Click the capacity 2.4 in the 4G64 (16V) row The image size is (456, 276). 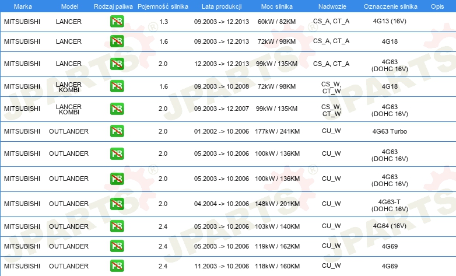coord(163,226)
